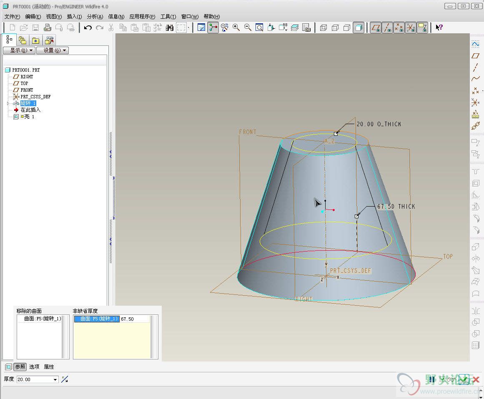
Task: Toggle datum points visibility
Action: [399, 28]
